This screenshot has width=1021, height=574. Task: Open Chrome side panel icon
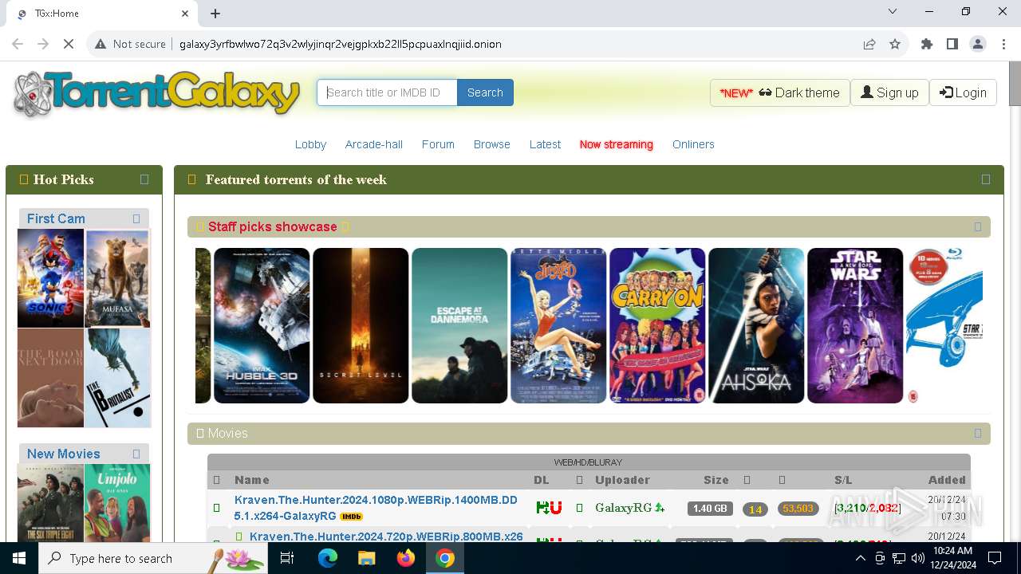point(952,44)
